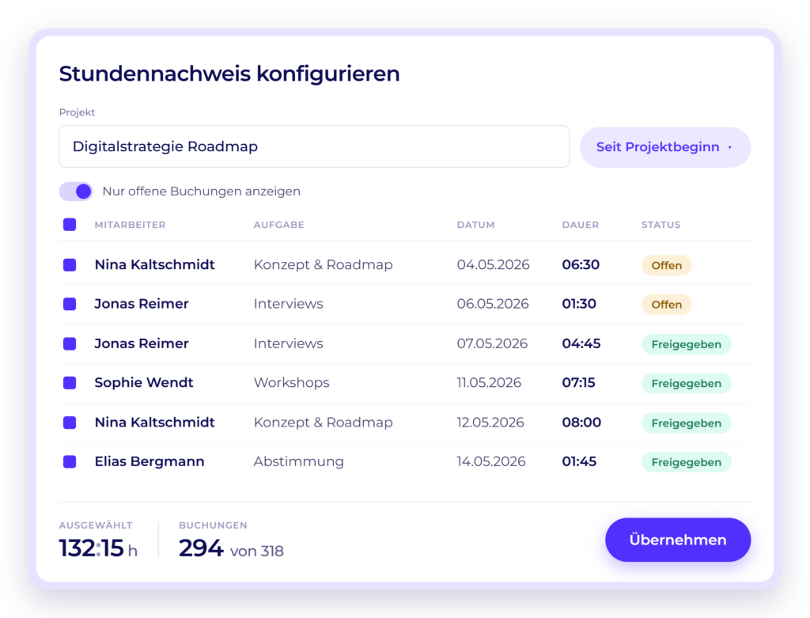Click the BUCHUNGEN label

pyautogui.click(x=213, y=525)
